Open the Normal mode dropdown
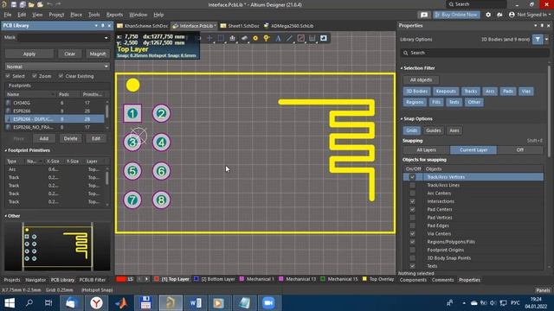 pos(106,67)
